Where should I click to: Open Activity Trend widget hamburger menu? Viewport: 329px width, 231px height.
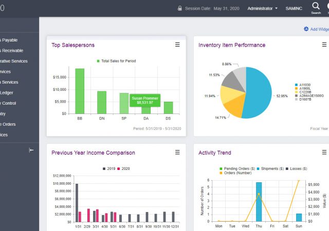[324, 152]
